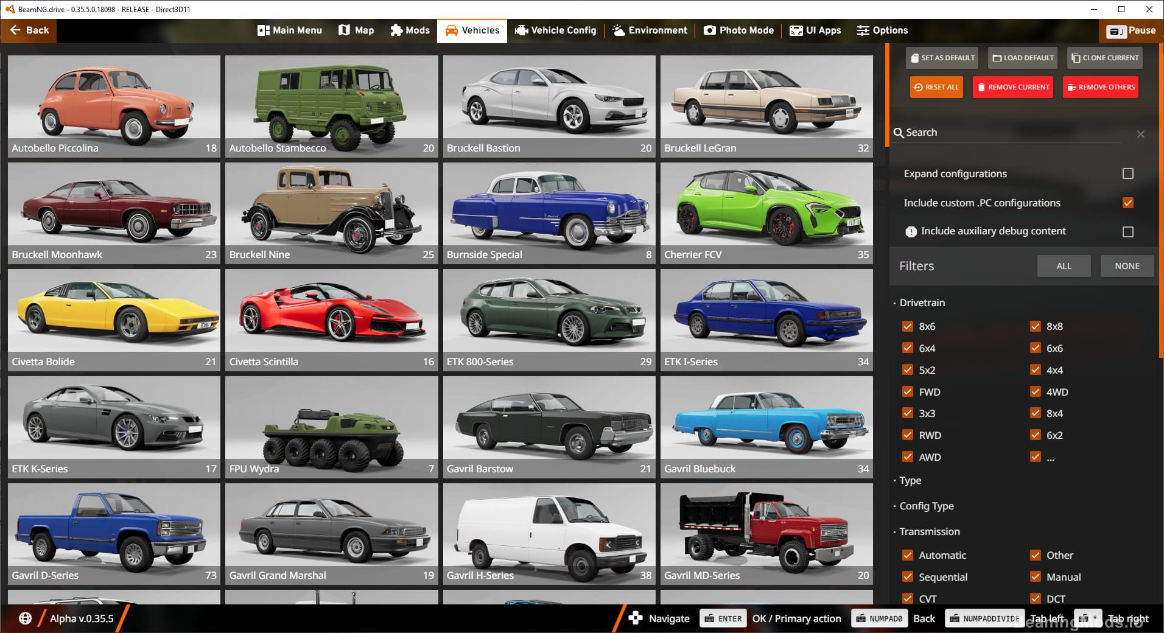Click the debug content warning icon
The image size is (1164, 633).
coord(911,231)
